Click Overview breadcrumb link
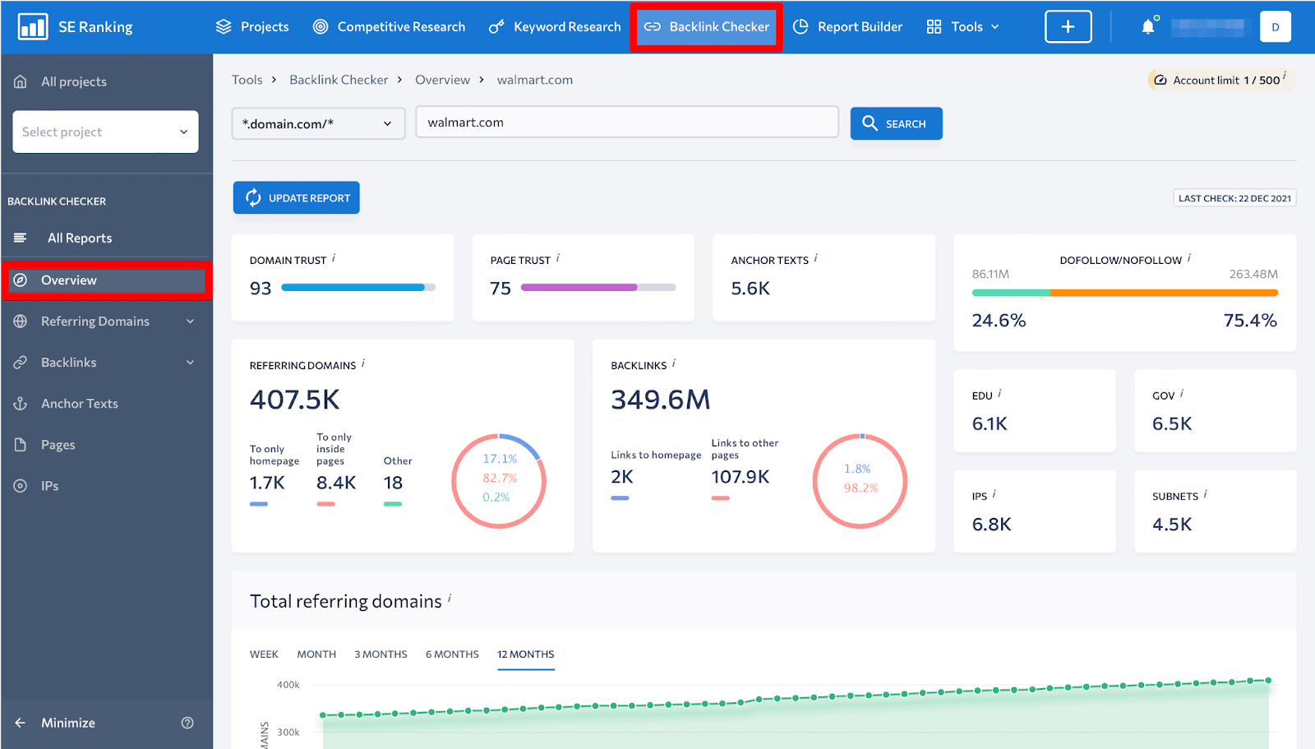The height and width of the screenshot is (749, 1315). pos(442,80)
